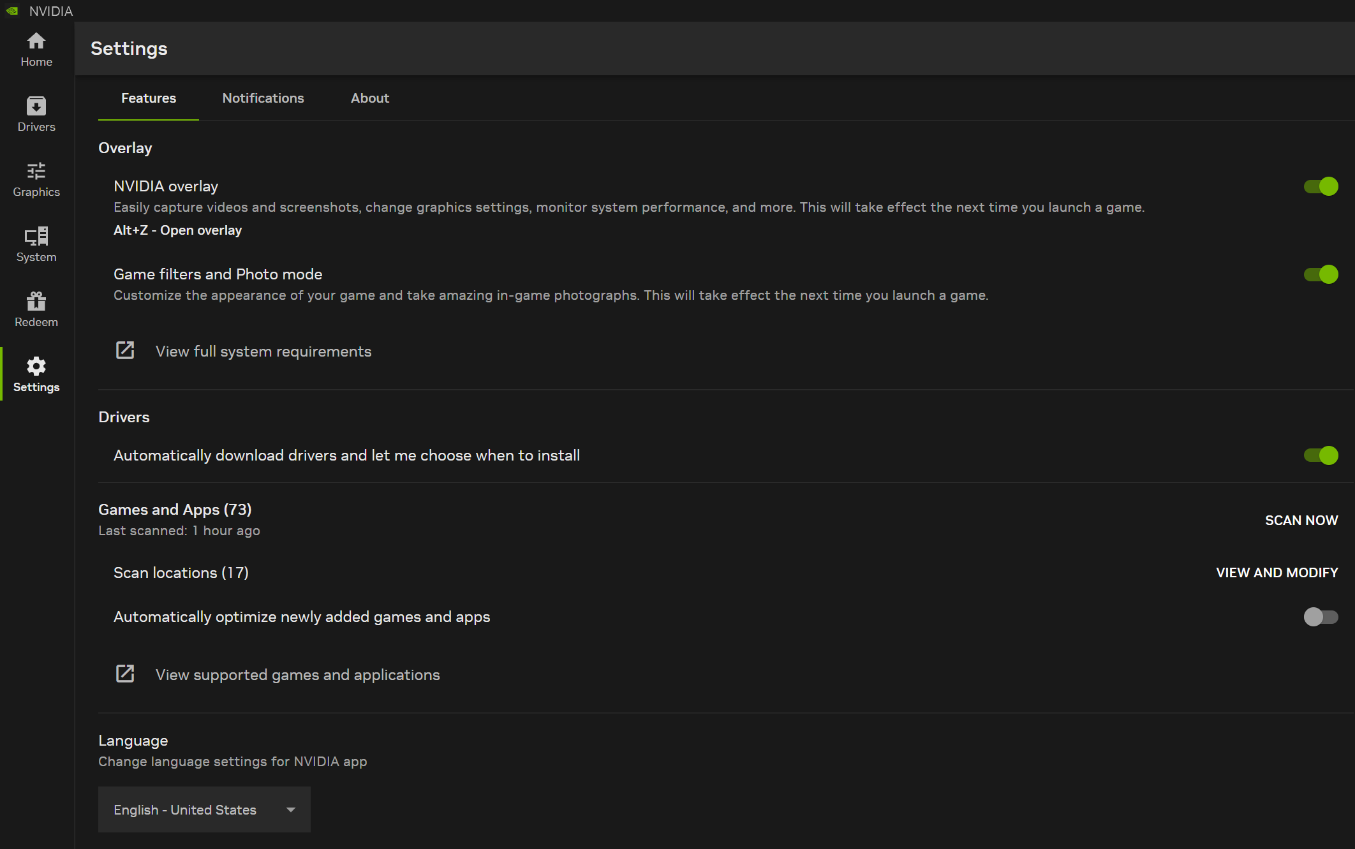Viewport: 1355px width, 849px height.
Task: Go to the Drivers sidebar icon
Action: tap(36, 107)
